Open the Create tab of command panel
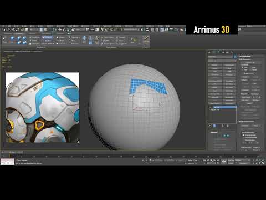Viewport: 266px width, 200px height. (x=209, y=52)
